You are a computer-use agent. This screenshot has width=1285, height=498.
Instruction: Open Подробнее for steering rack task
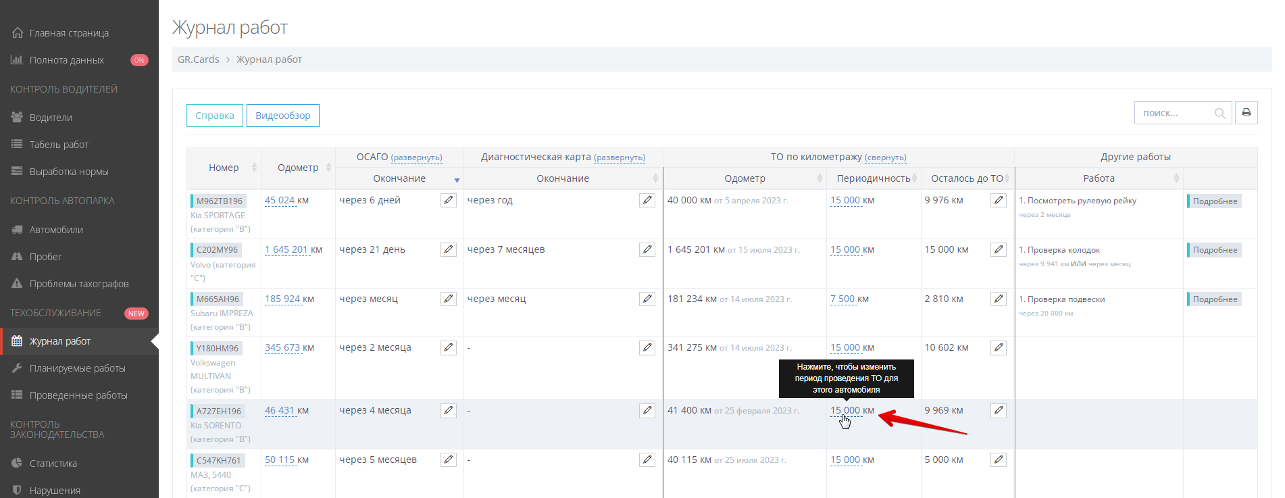point(1214,201)
